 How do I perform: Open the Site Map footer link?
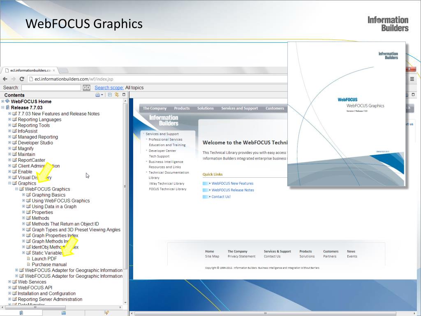pos(212,256)
